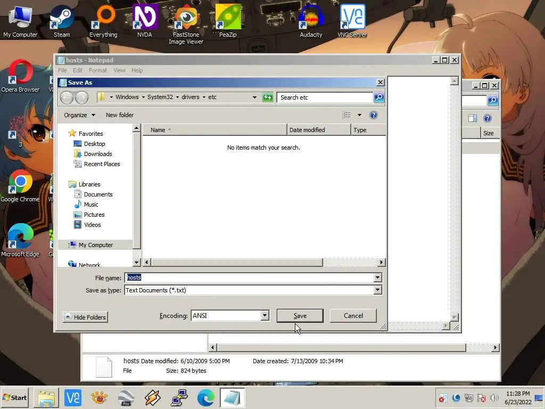
Task: Open the Save As dialog help icon
Action: 373,115
